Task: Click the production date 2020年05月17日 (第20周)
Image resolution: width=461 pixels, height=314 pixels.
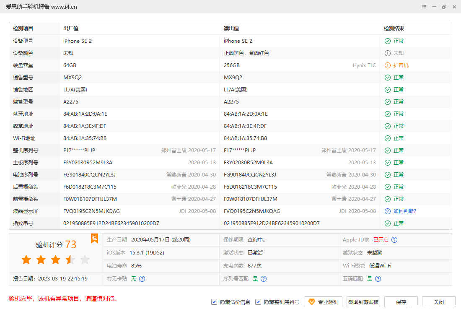Action: tap(161, 240)
